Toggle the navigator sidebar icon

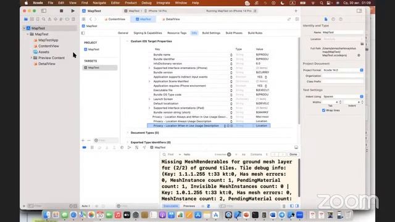tap(44, 11)
